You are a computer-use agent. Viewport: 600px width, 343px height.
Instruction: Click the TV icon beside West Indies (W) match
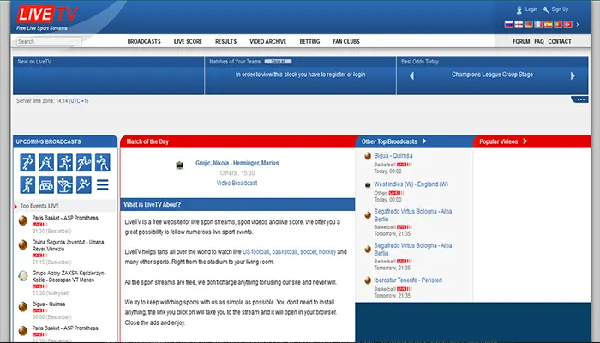click(368, 185)
